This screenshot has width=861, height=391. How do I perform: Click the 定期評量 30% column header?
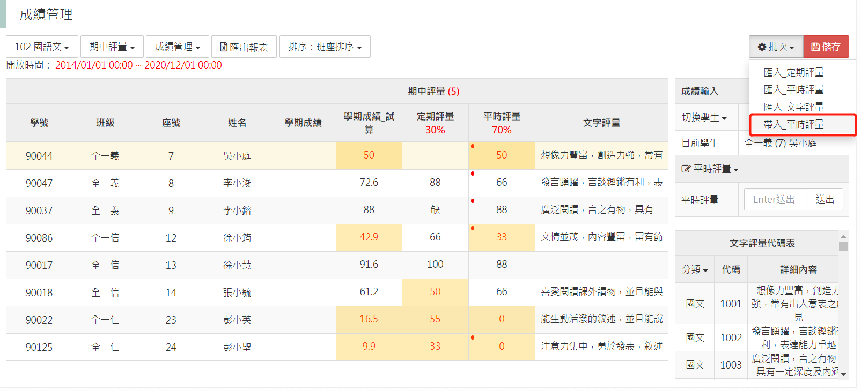pyautogui.click(x=435, y=123)
